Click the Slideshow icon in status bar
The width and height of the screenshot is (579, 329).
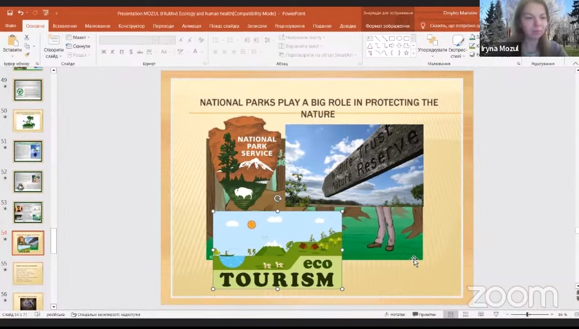(496, 314)
